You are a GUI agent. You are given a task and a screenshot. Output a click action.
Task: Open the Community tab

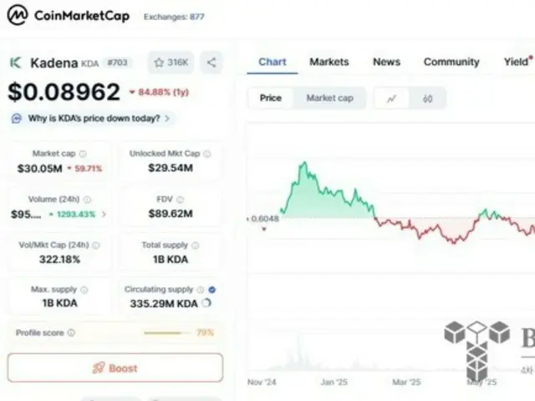coord(451,62)
